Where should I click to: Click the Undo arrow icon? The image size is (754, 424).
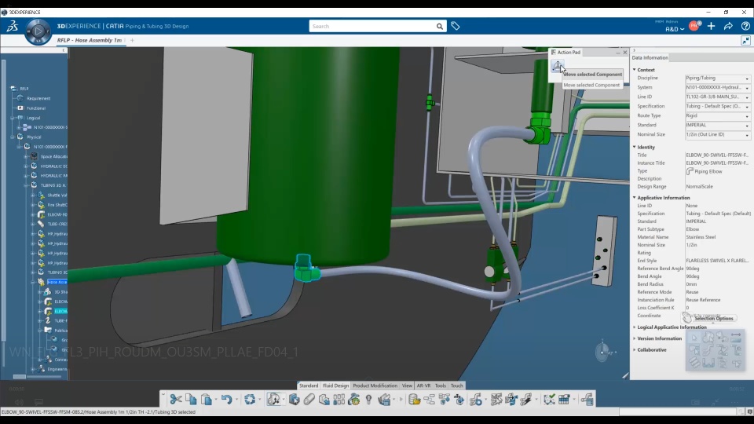click(226, 399)
